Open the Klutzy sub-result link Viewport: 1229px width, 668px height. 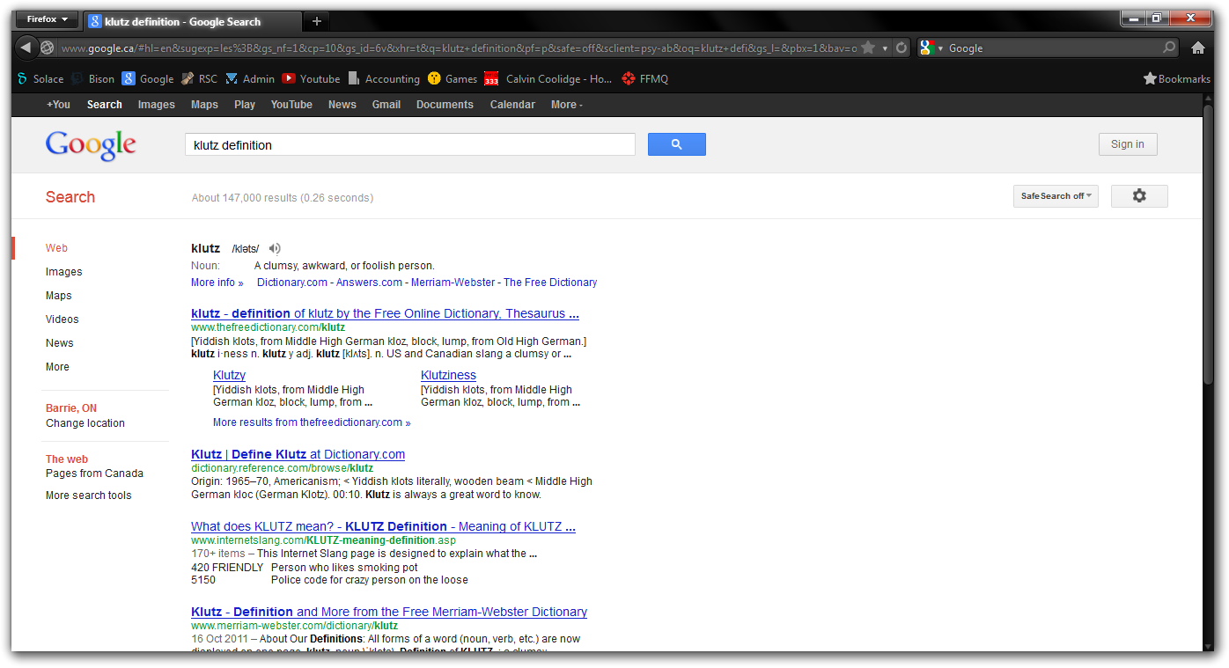tap(229, 375)
